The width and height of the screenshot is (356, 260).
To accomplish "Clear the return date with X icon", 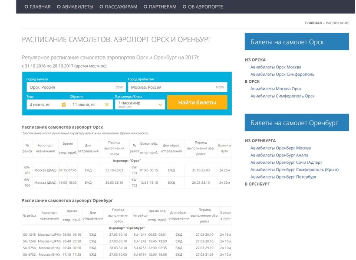I will point(107,104).
